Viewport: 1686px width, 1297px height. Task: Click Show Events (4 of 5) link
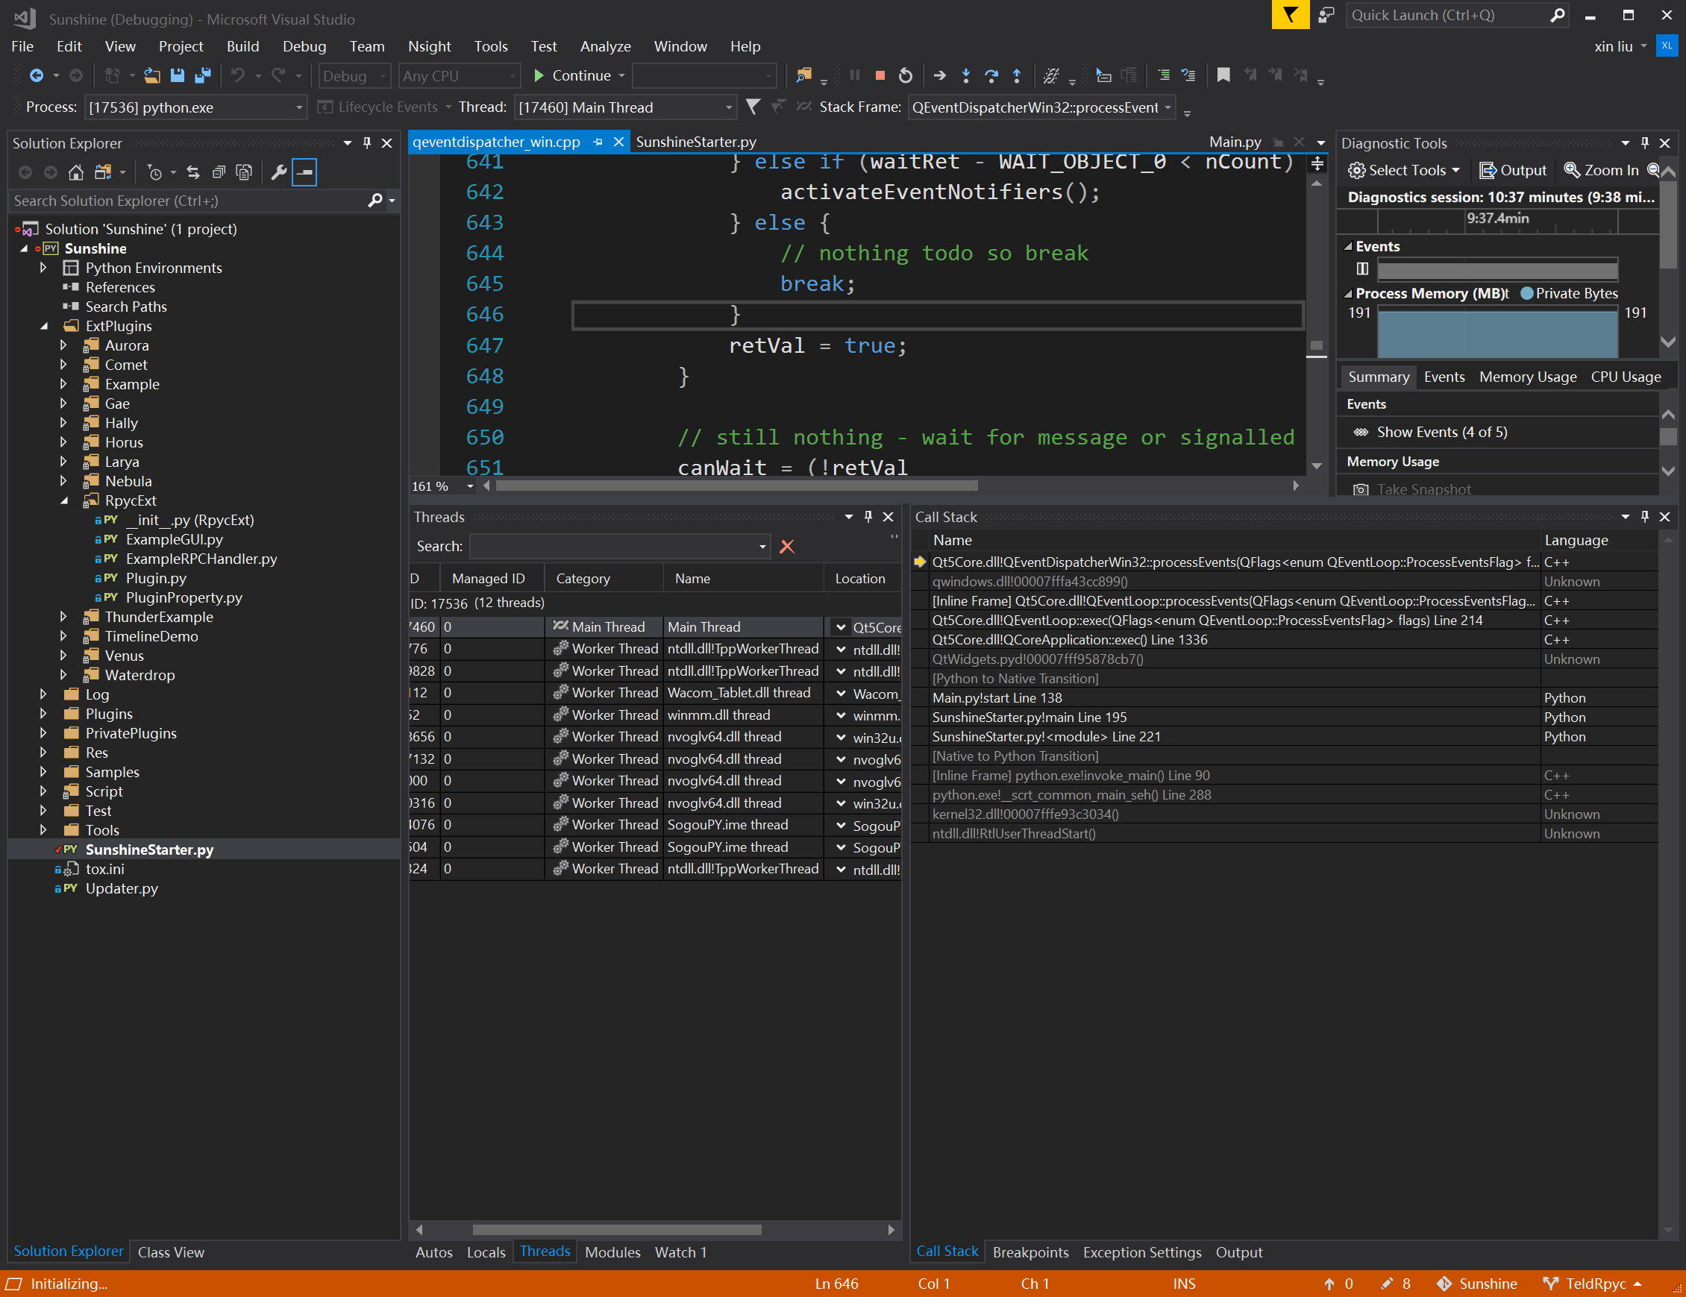coord(1441,432)
